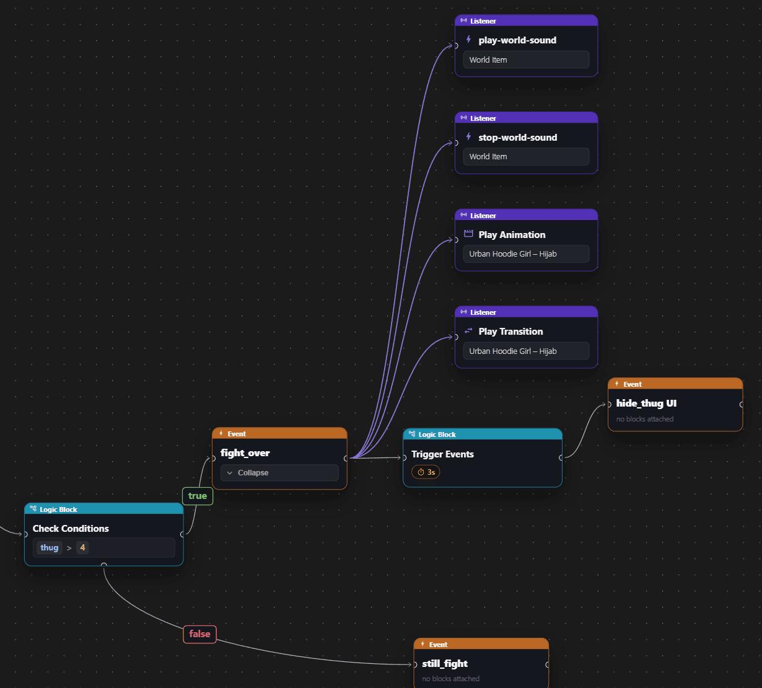Viewport: 762px width, 688px height.
Task: Click the clapperboard icon beside Play Animation
Action: click(468, 234)
